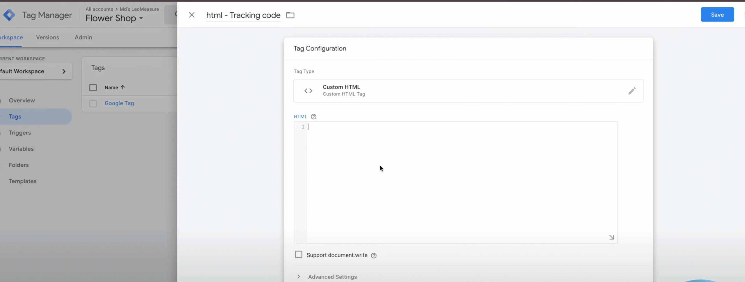Go to Triggers in the sidebar
745x282 pixels.
tap(20, 133)
